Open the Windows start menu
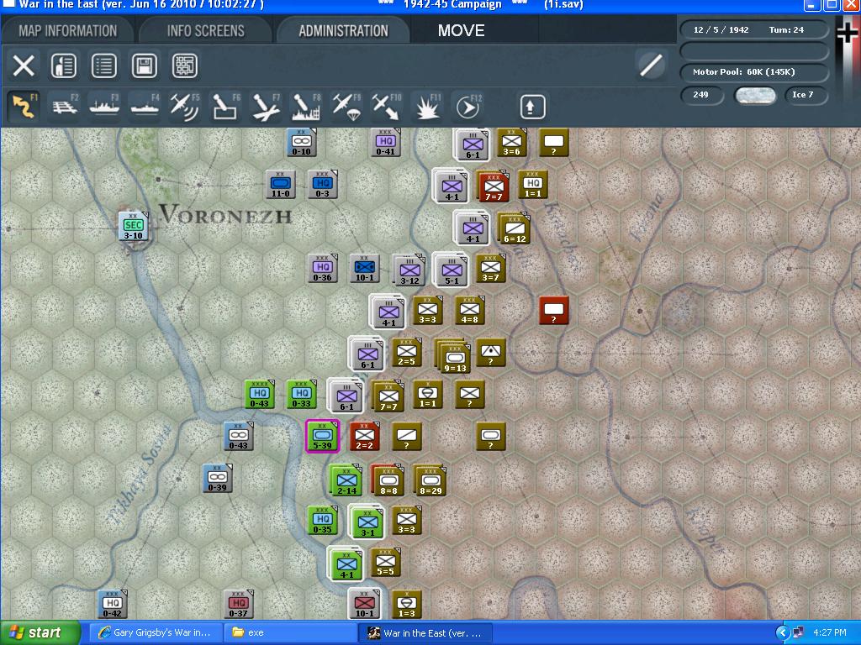Viewport: 861px width, 645px height. (40, 633)
